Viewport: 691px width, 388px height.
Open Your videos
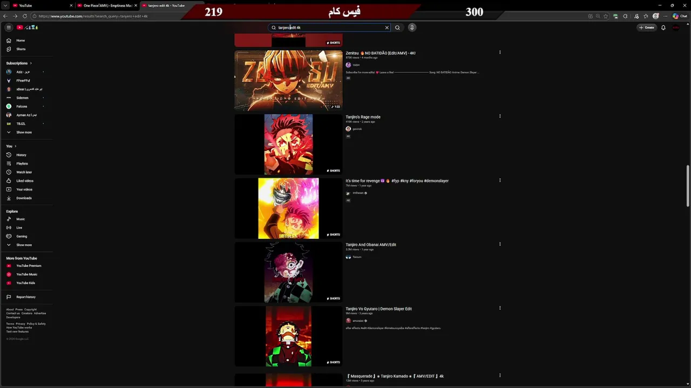[26, 189]
